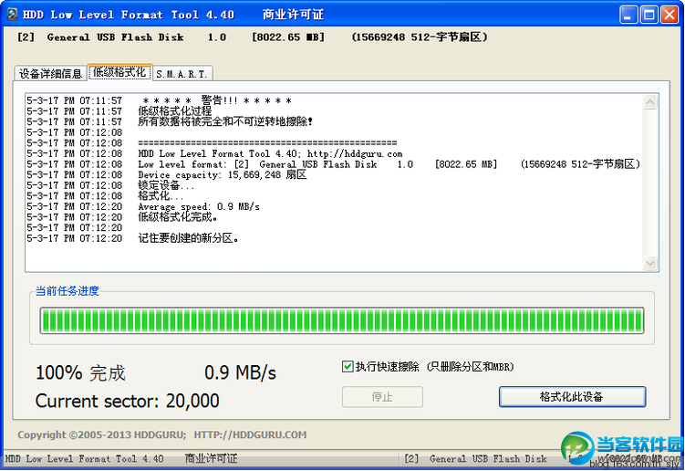
Task: Select the 低级格式化 tab
Action: coord(119,72)
